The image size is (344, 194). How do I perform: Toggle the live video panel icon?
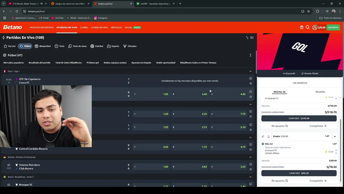tap(252, 37)
